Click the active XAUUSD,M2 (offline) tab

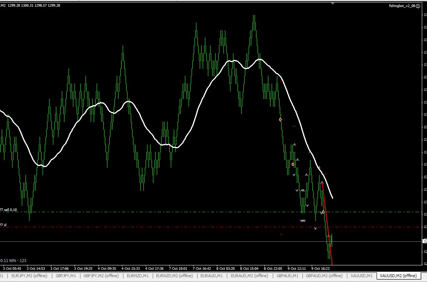click(x=398, y=276)
